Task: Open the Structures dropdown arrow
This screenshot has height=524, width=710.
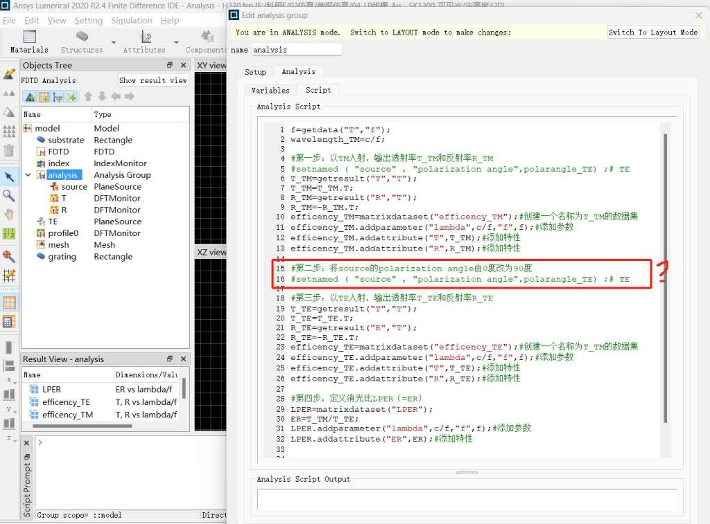Action: pos(112,42)
